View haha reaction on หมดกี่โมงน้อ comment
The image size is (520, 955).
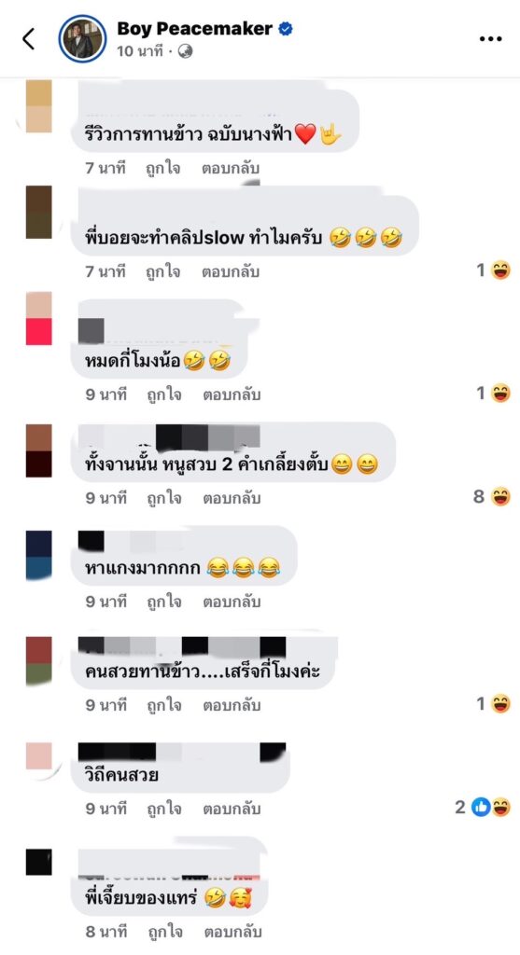coord(493,394)
